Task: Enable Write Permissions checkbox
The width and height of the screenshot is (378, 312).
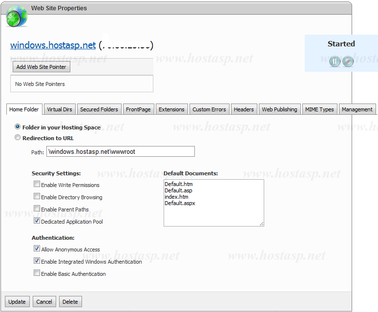Action: (37, 185)
